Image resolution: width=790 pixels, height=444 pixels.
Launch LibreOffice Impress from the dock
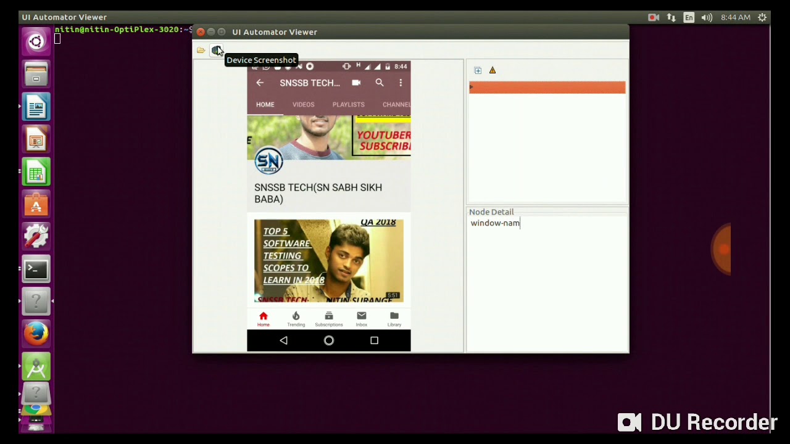pyautogui.click(x=36, y=139)
